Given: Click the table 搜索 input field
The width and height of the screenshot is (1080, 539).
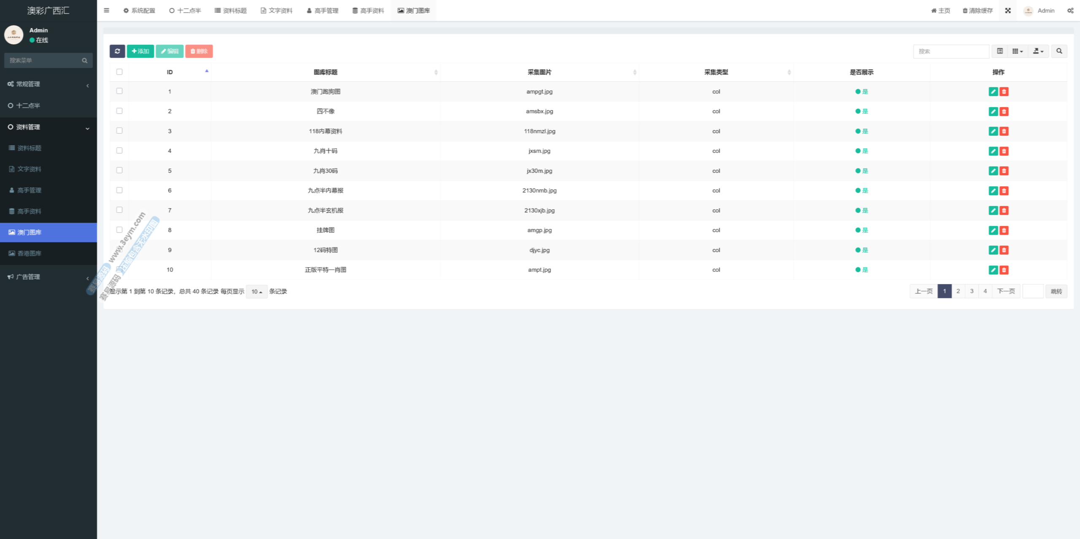Looking at the screenshot, I should coord(951,51).
